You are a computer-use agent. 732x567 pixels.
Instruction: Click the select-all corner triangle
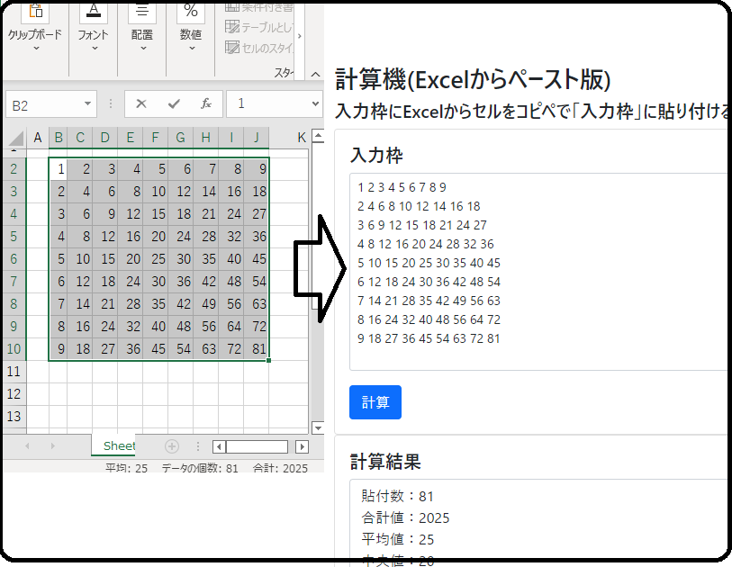point(15,138)
